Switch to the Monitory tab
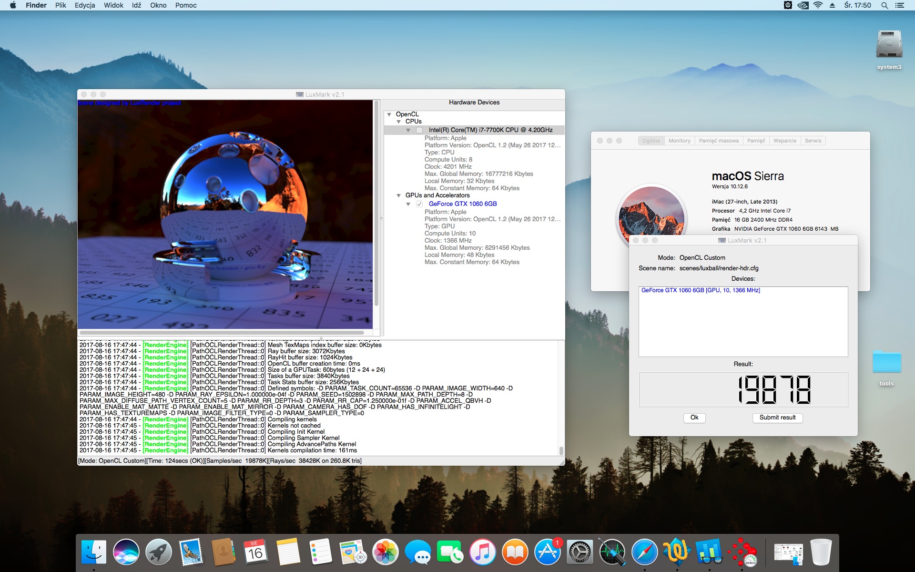Viewport: 915px width, 572px height. (x=679, y=141)
